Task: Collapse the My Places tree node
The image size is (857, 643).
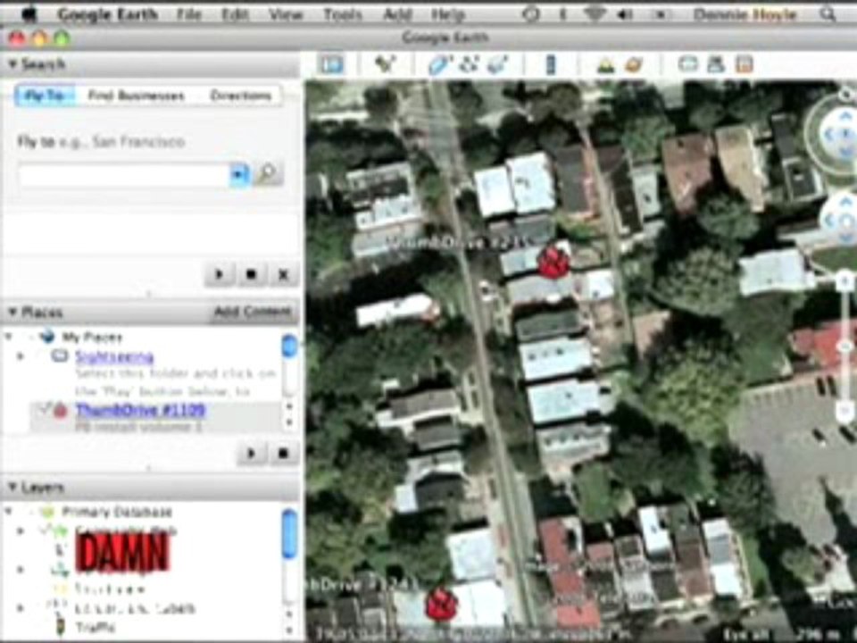Action: pos(8,337)
